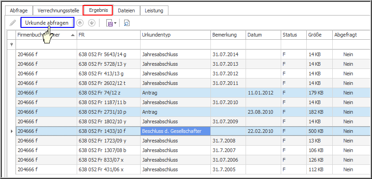Click the purple save disk icon
The image size is (372, 179).
110,23
